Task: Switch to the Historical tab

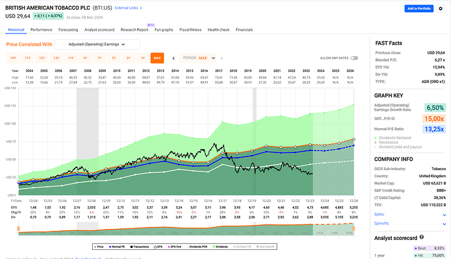Action: (16, 29)
